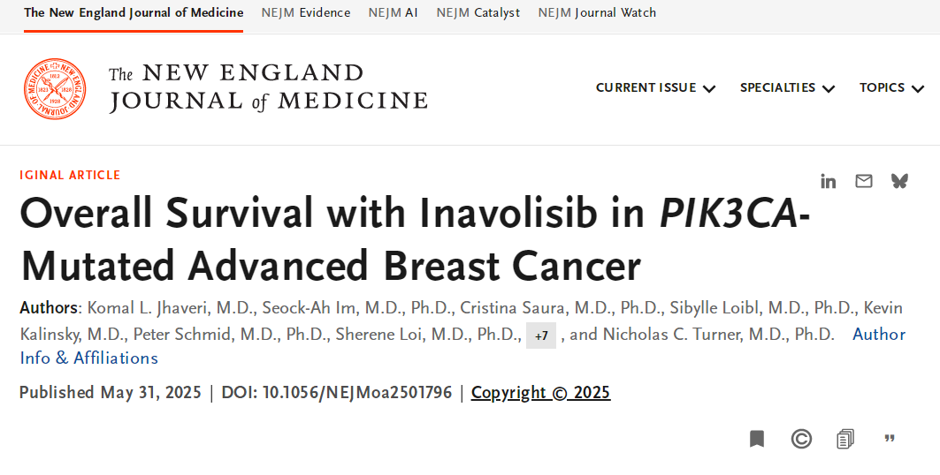Open the citation quote icon
Screen dimensions: 940x475
[890, 439]
